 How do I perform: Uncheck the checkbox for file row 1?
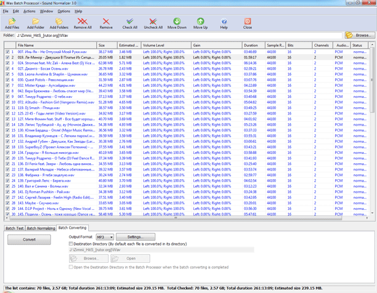click(x=7, y=52)
